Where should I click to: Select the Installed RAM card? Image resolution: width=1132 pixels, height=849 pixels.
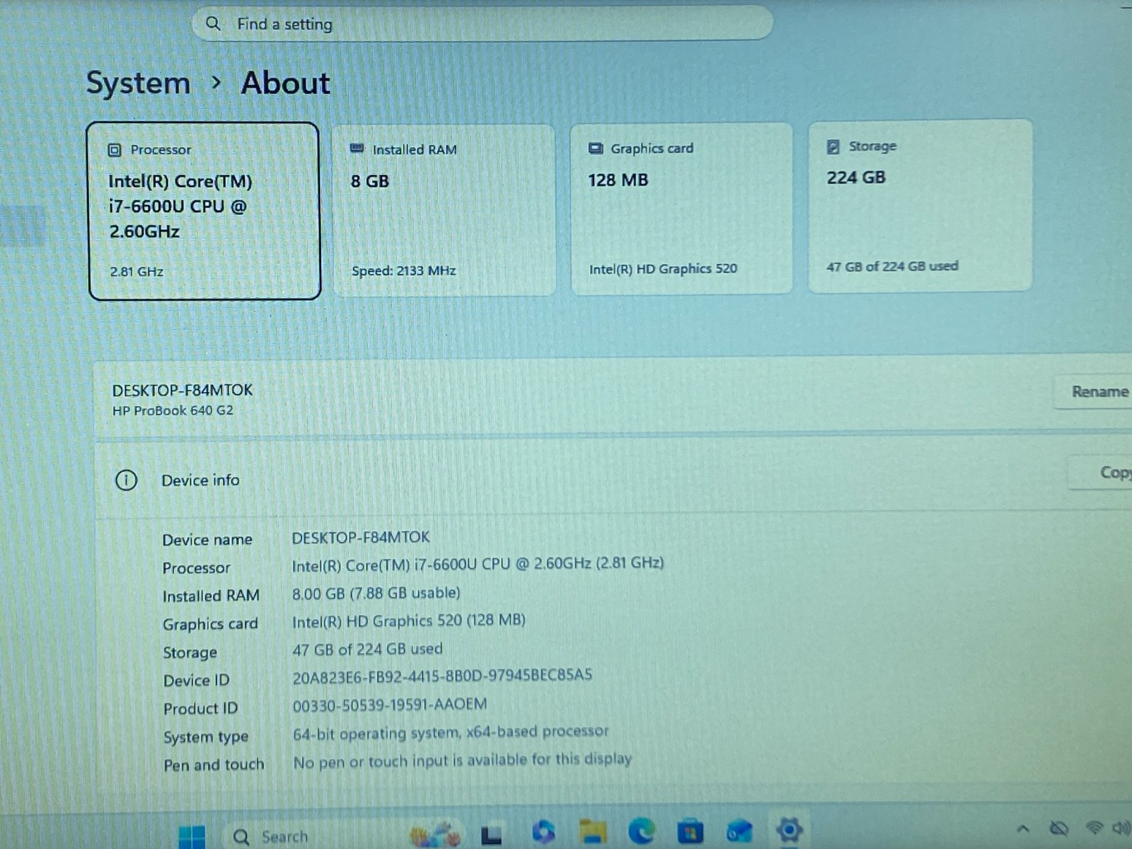pos(444,210)
